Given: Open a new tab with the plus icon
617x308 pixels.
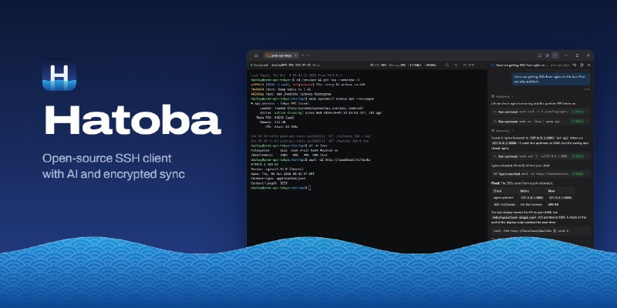Looking at the screenshot, I should click(x=302, y=55).
